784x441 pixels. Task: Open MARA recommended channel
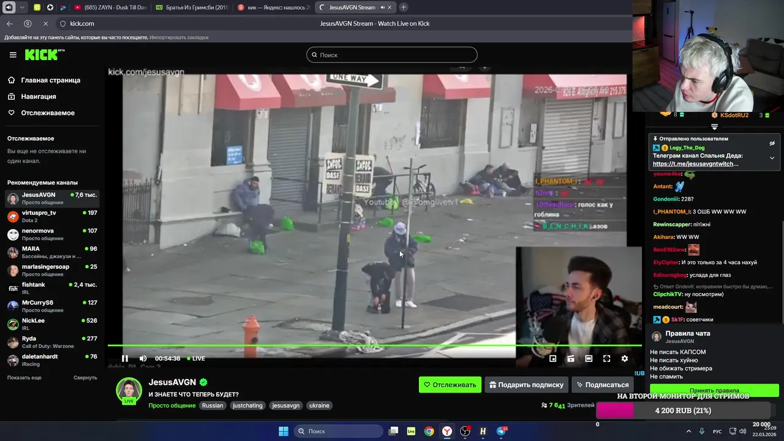(52, 252)
